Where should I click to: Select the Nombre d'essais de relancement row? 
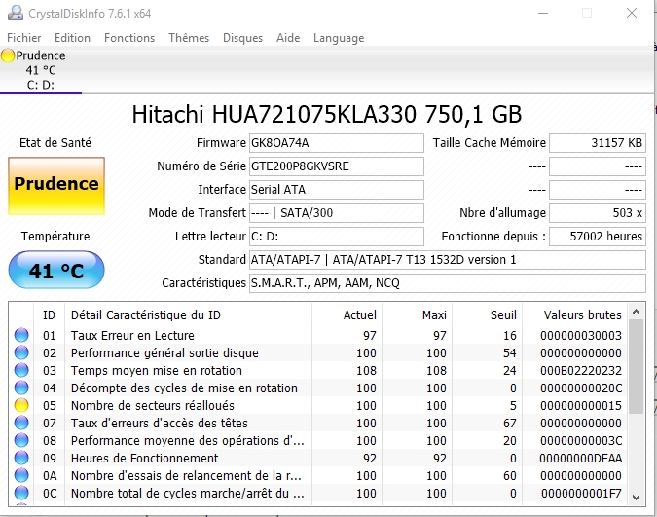318,475
